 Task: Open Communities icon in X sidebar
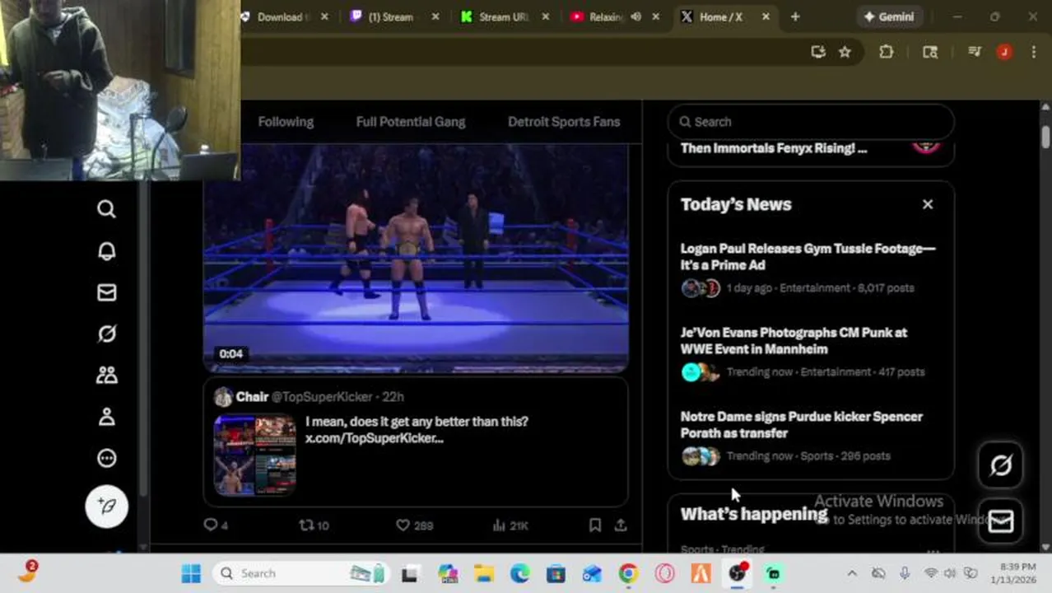click(x=106, y=375)
